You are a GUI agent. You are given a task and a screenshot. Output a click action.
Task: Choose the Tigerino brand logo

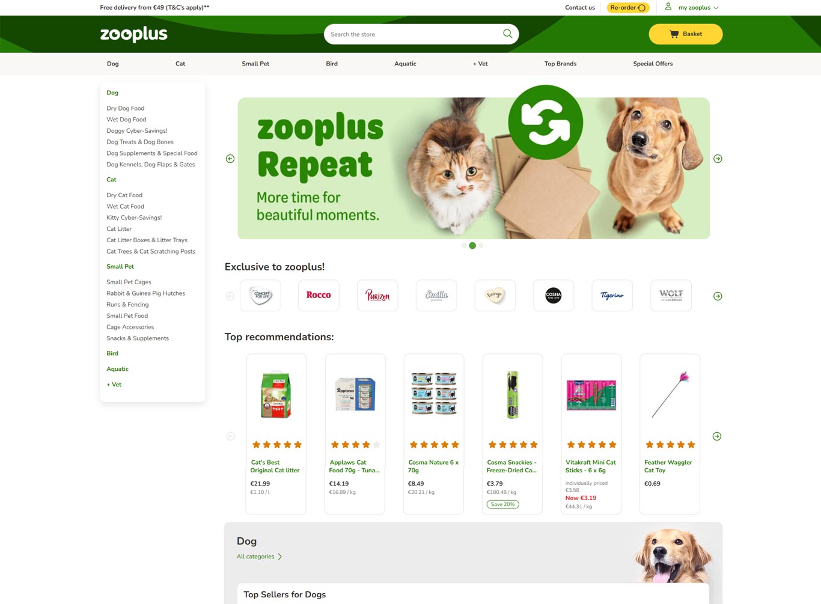click(612, 295)
